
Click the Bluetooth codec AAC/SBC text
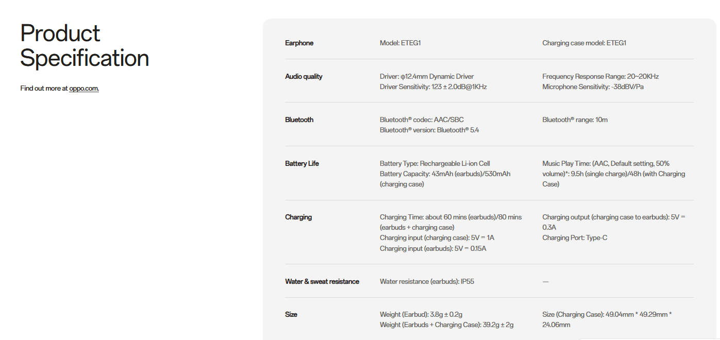pos(422,120)
